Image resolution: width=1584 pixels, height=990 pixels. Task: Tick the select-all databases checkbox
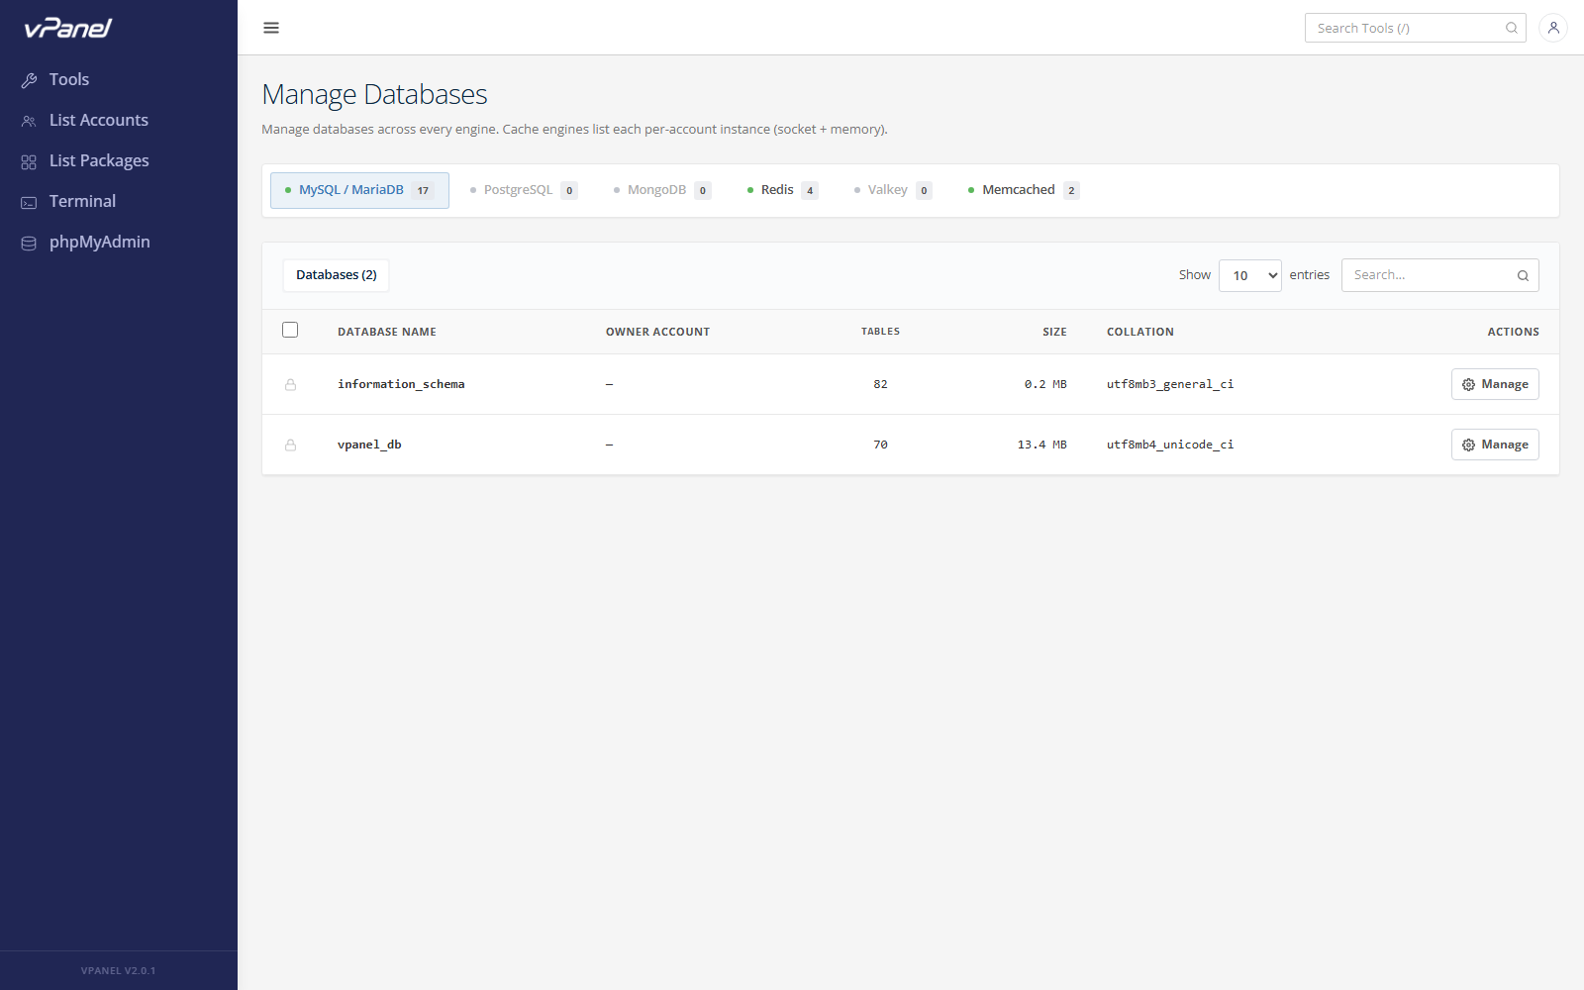tap(290, 330)
